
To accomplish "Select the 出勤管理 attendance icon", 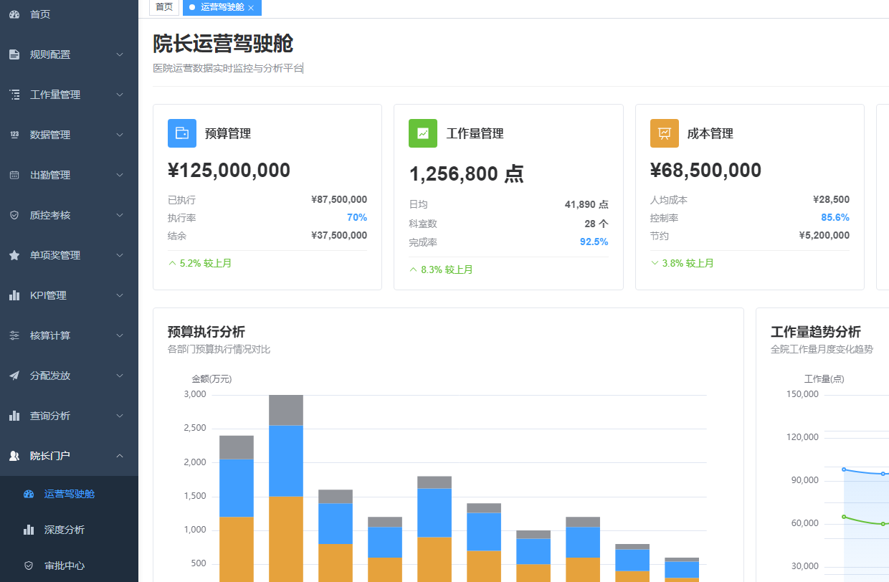I will point(15,174).
